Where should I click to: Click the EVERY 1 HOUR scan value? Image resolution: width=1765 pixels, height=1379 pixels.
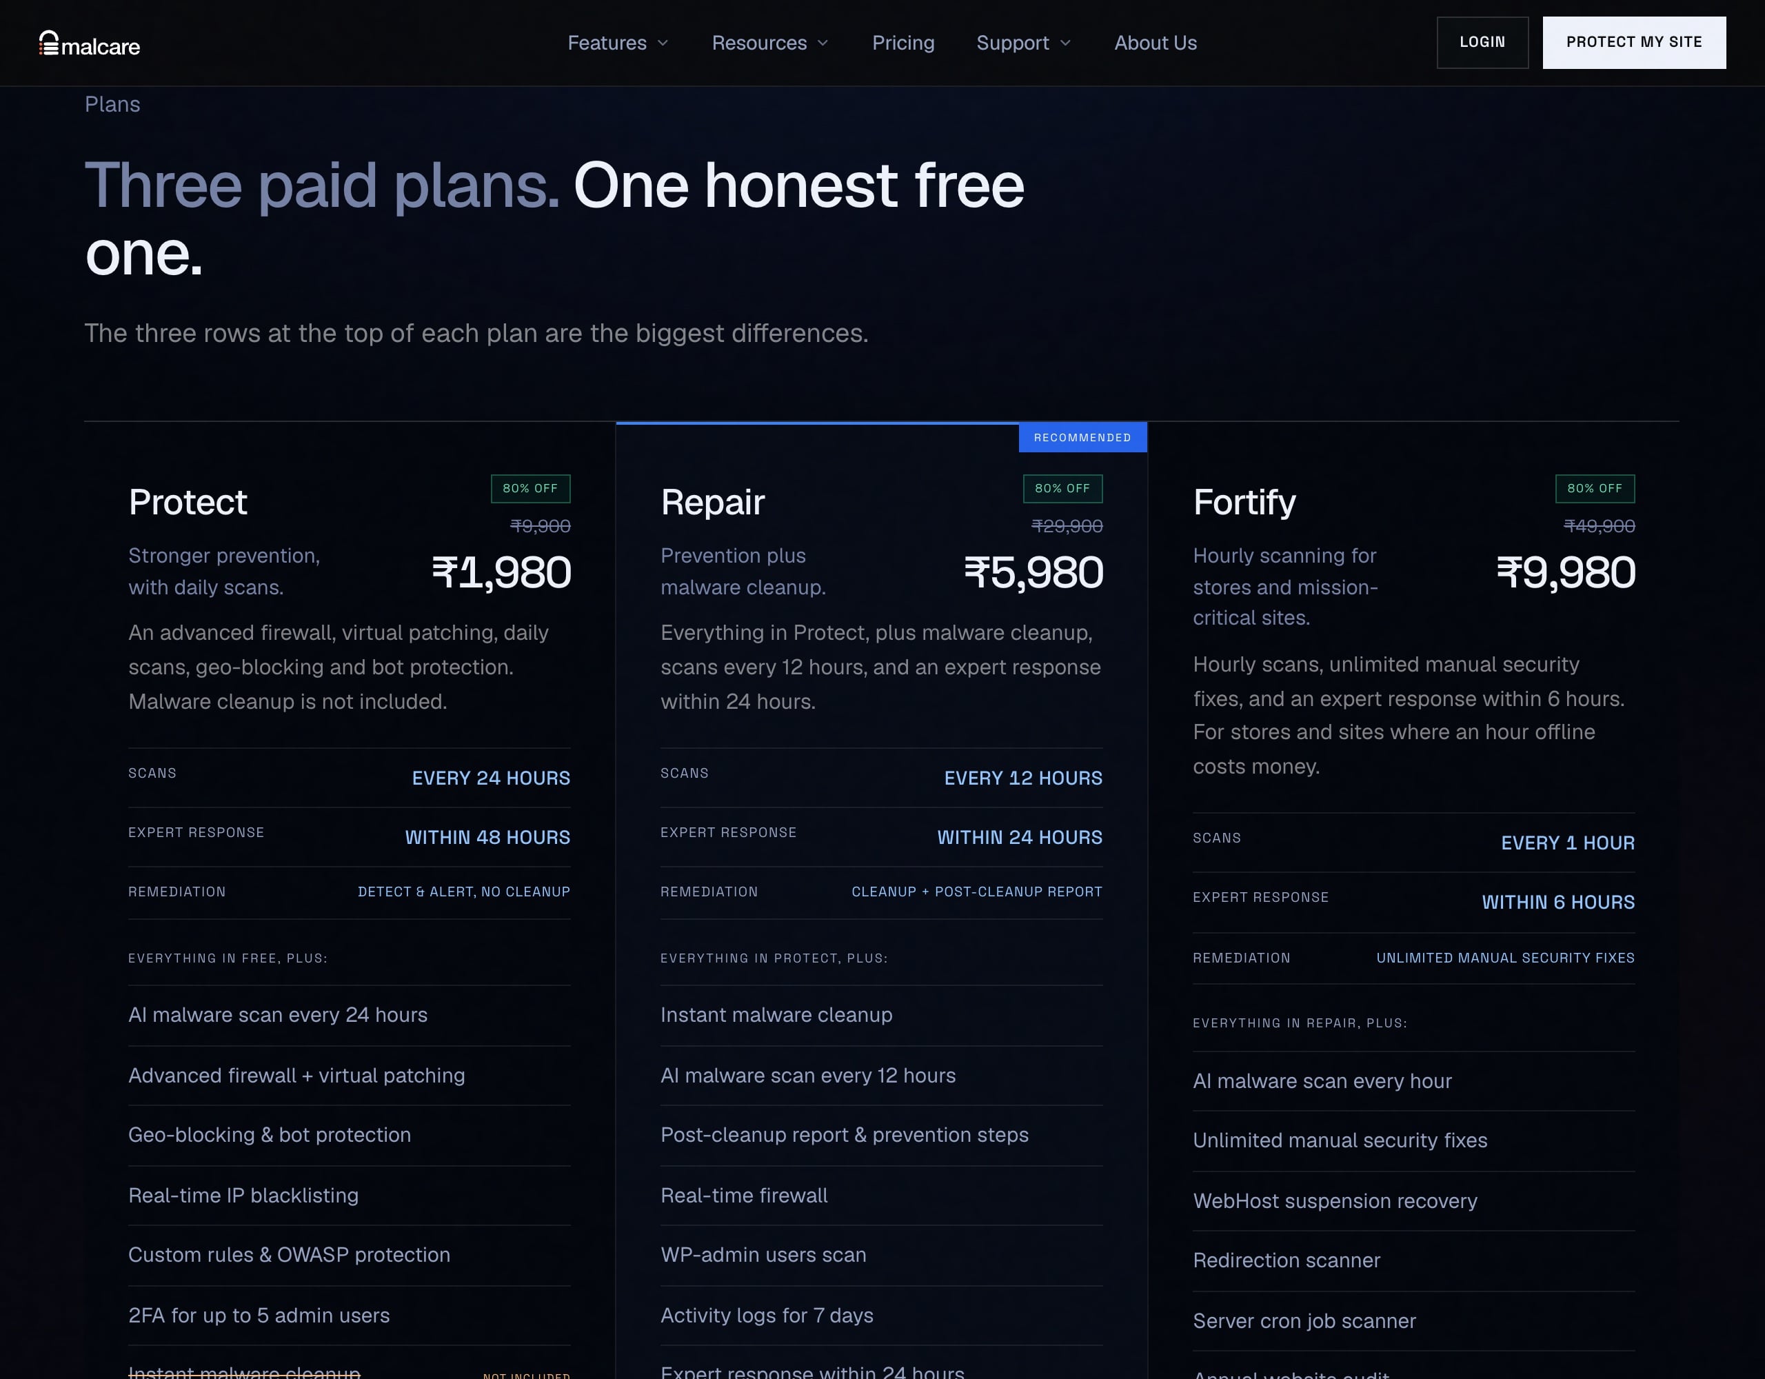(1568, 843)
